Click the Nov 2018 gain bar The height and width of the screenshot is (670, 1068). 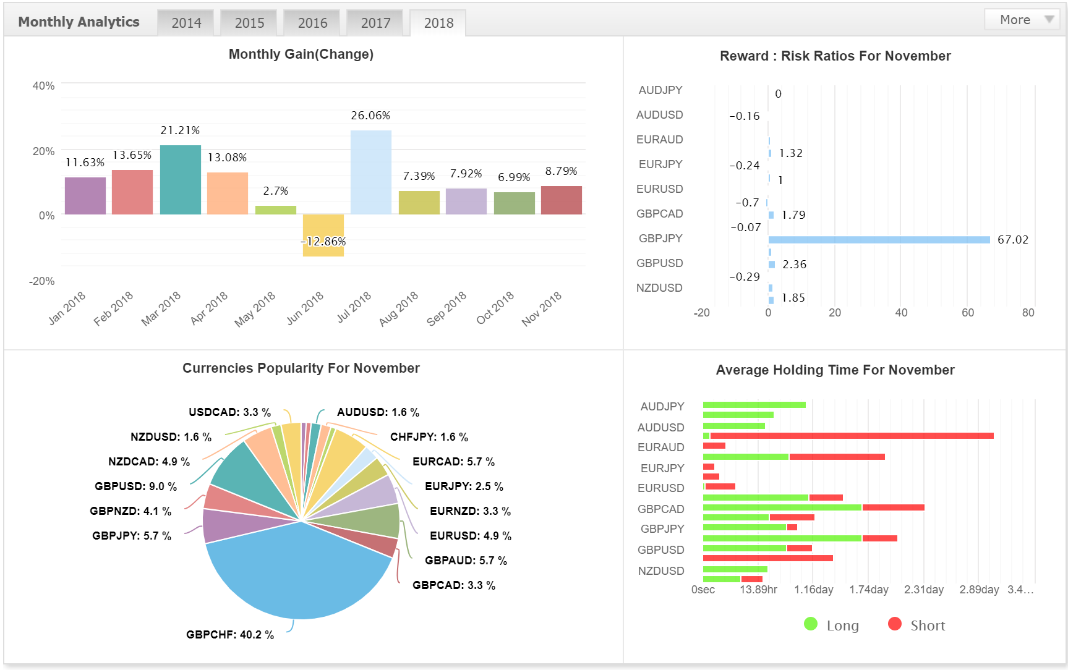click(562, 200)
